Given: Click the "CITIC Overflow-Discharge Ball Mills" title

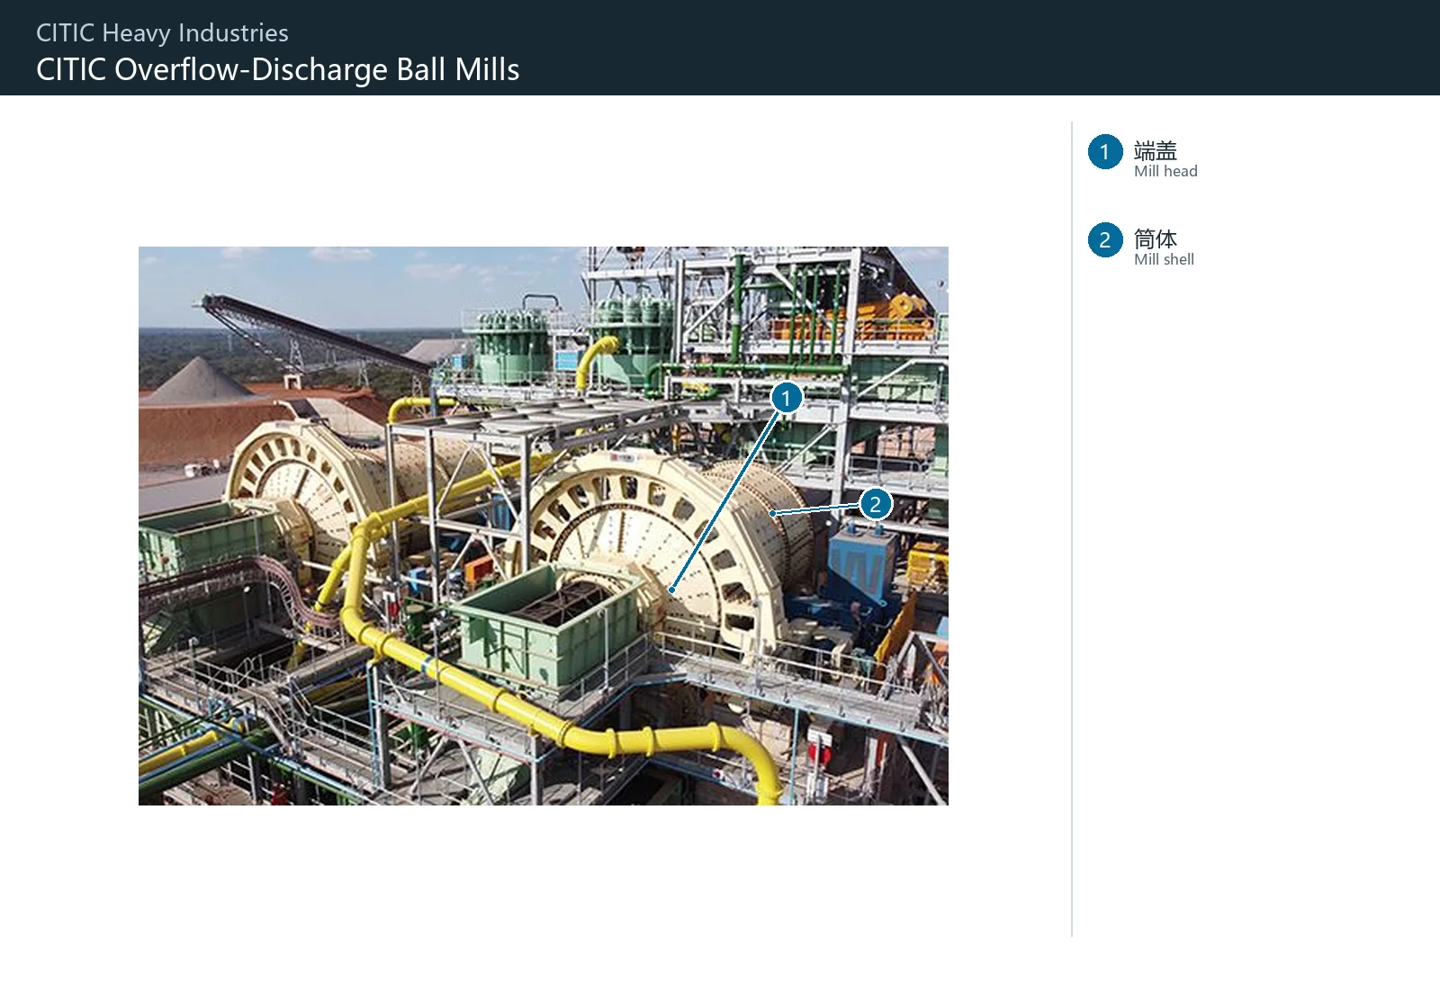Looking at the screenshot, I should click(x=278, y=69).
